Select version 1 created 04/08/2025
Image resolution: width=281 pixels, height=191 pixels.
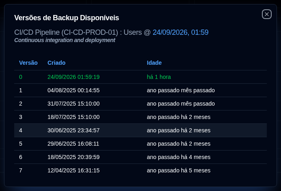140,90
